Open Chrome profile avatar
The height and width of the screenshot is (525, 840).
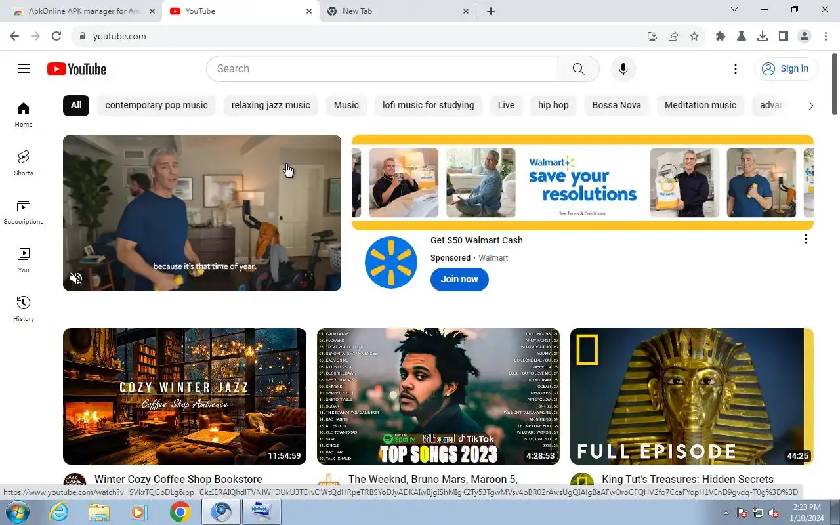pos(805,36)
